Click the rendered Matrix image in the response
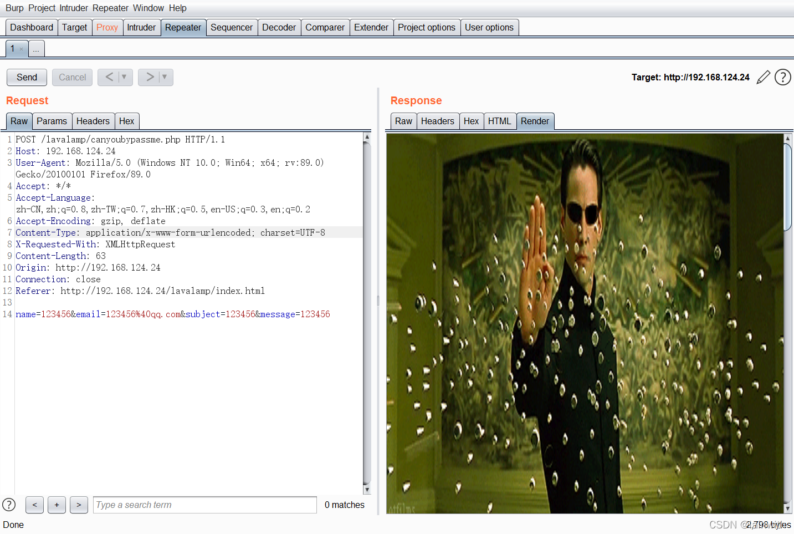The image size is (794, 534). [585, 323]
